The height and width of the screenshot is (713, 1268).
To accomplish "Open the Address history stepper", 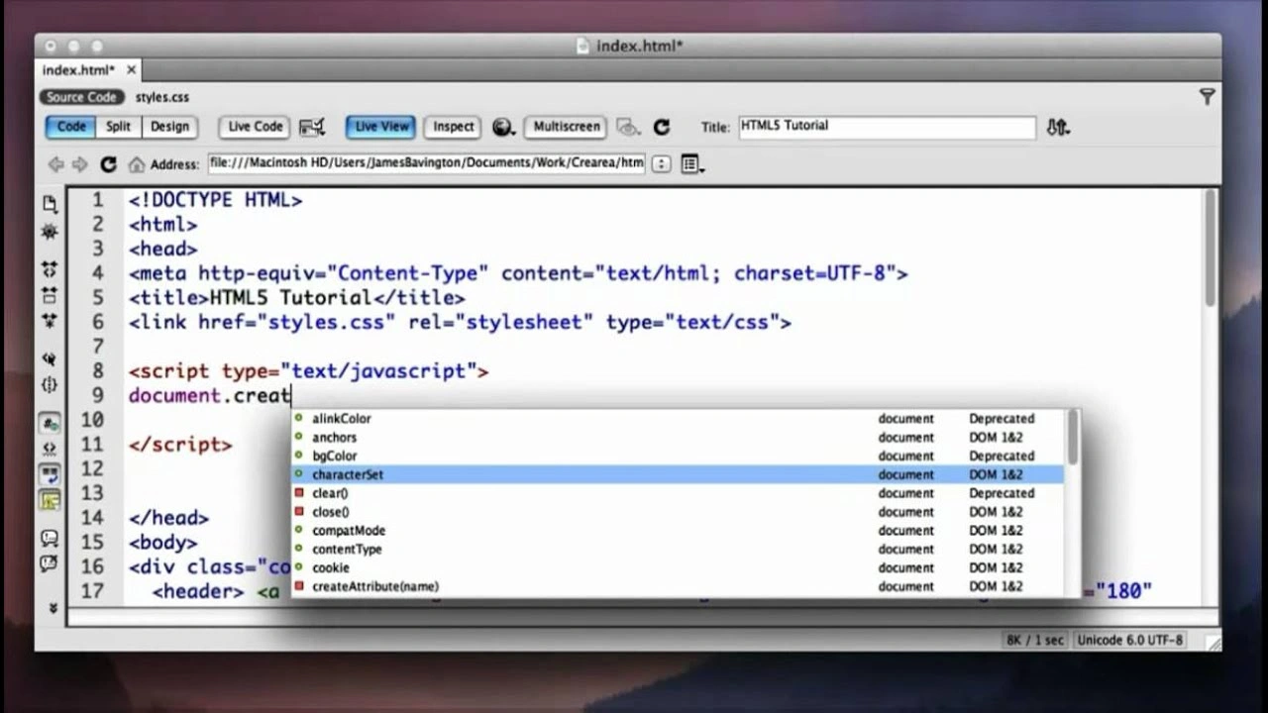I will coord(662,164).
